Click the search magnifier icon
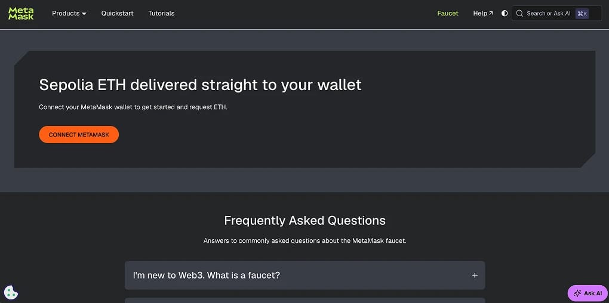 pyautogui.click(x=519, y=13)
